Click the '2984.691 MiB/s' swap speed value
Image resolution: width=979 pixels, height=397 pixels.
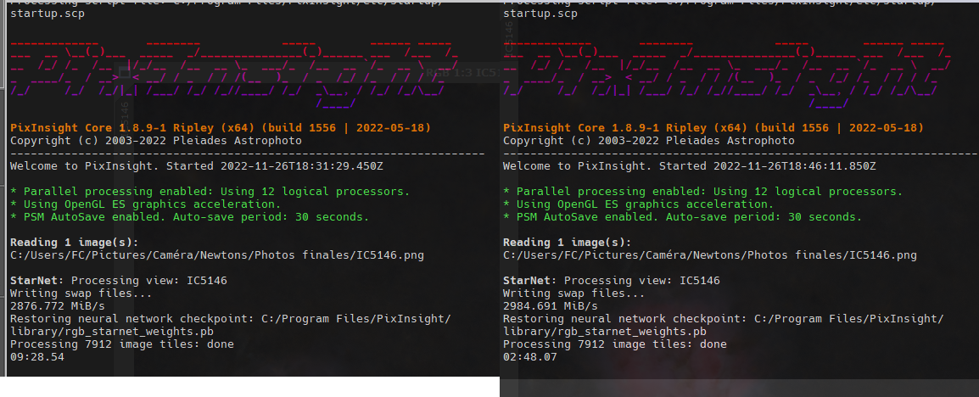(x=550, y=306)
